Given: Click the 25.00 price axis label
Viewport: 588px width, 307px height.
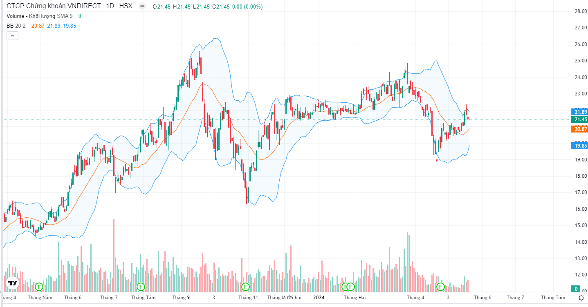Looking at the screenshot, I should (x=581, y=61).
